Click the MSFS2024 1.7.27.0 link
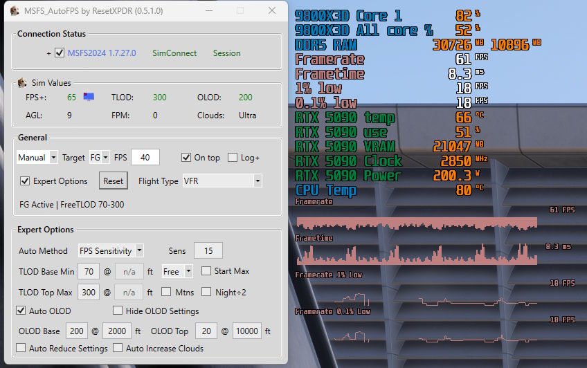This screenshot has height=368, width=587. pyautogui.click(x=102, y=53)
